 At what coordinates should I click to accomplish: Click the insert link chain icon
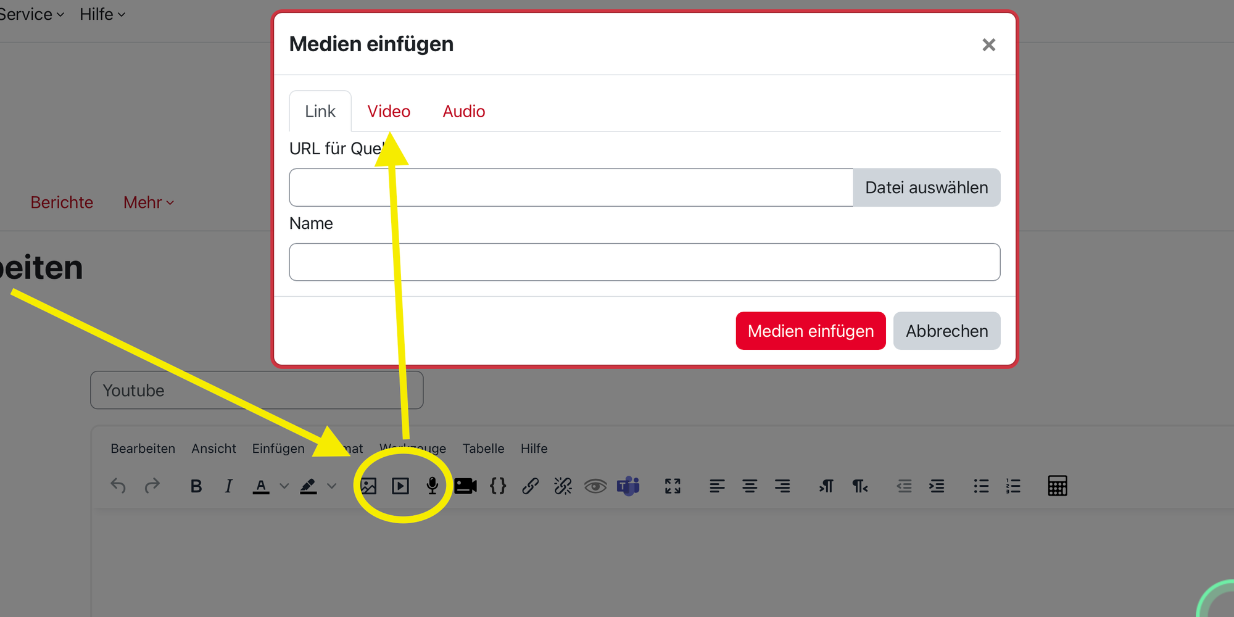click(531, 486)
